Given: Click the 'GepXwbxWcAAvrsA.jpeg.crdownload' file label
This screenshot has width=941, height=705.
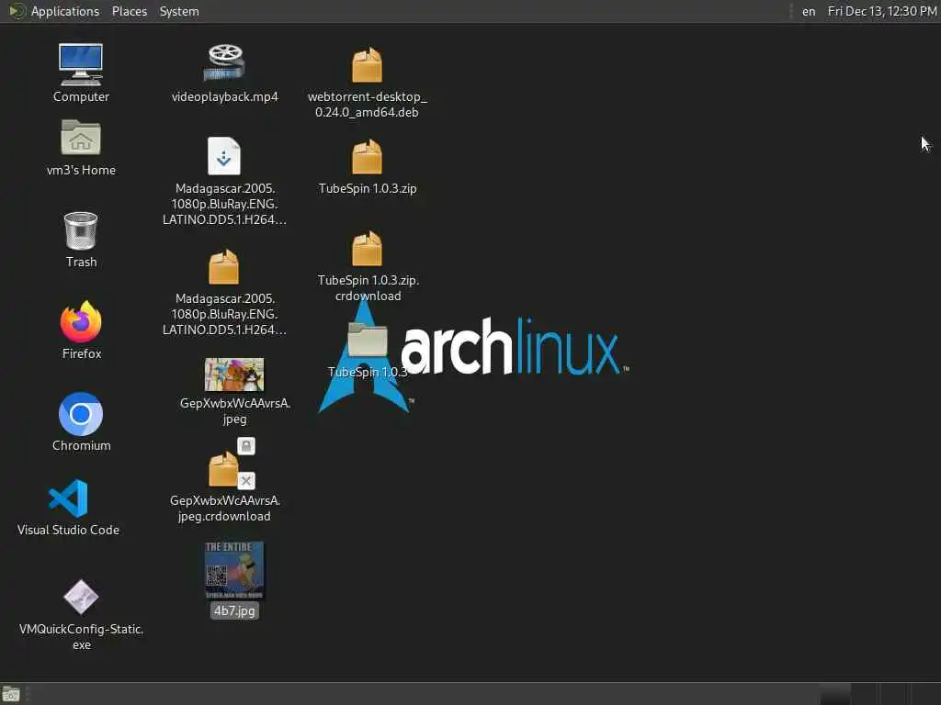Looking at the screenshot, I should (224, 509).
